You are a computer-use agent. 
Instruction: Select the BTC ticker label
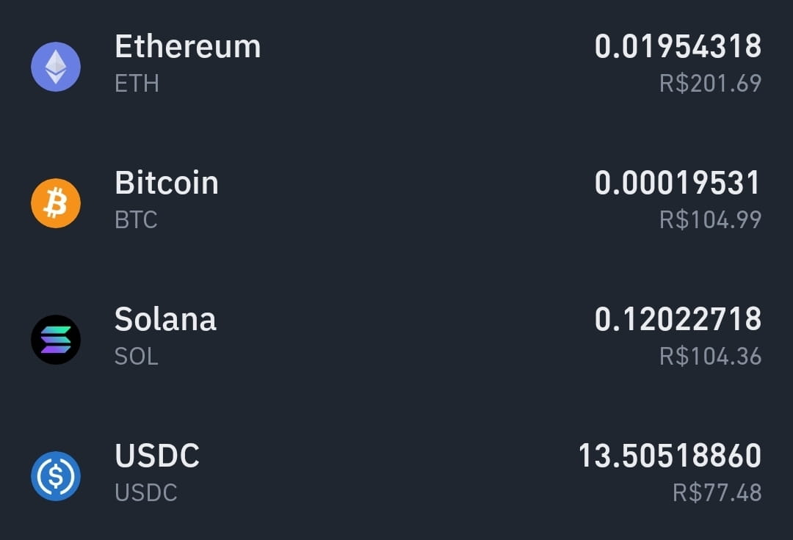136,219
